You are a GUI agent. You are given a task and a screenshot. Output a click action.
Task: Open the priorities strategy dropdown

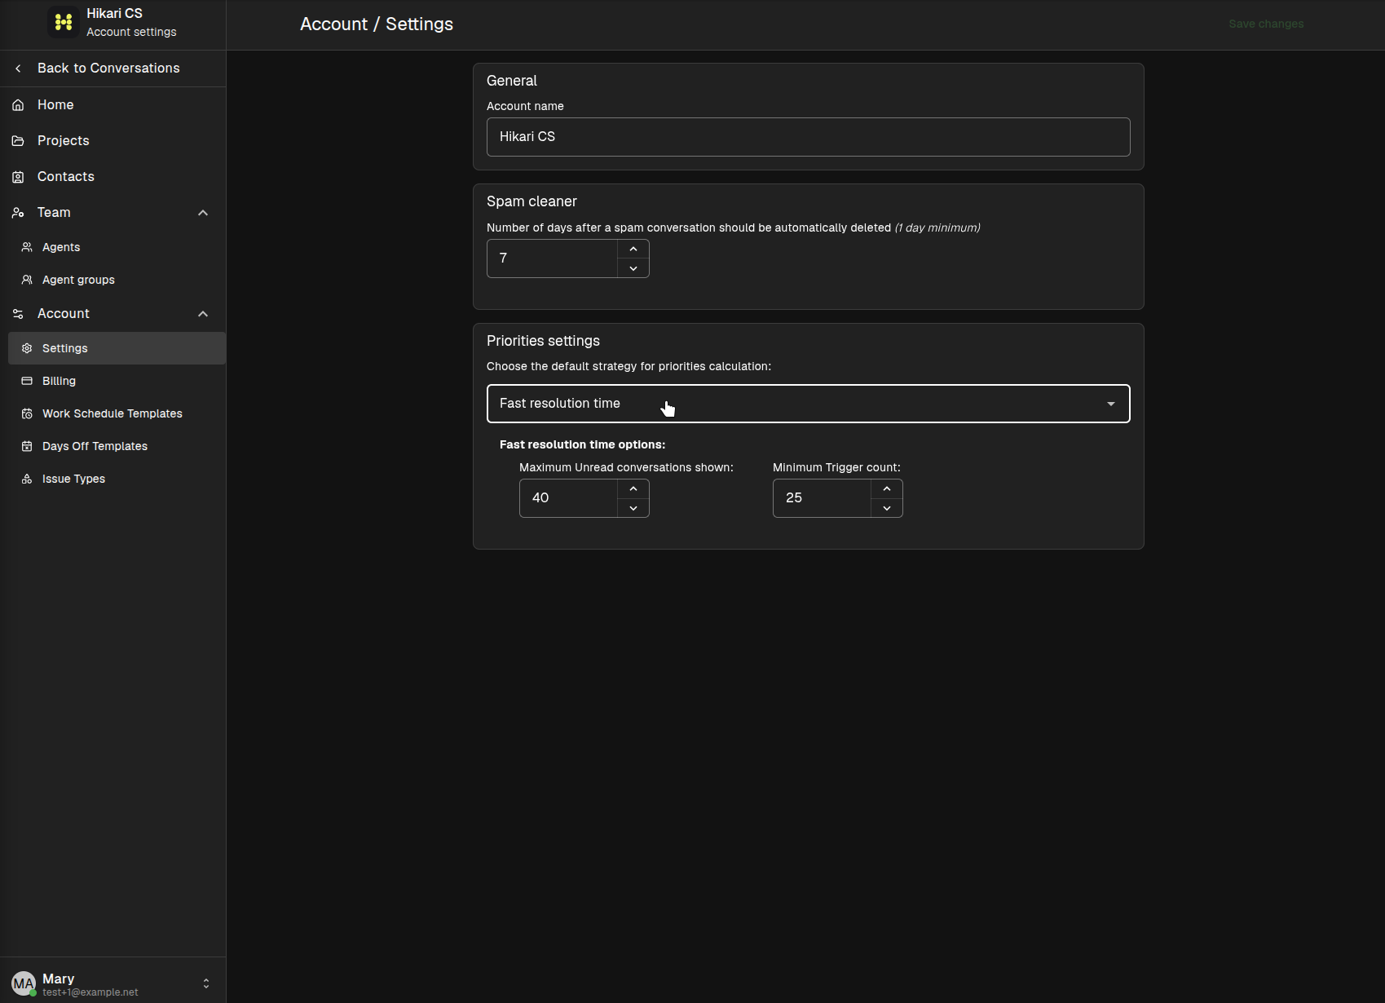[808, 404]
